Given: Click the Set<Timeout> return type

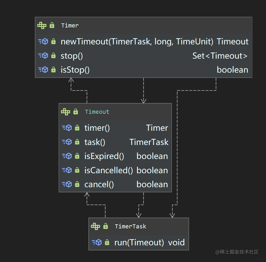Looking at the screenshot, I should point(220,56).
